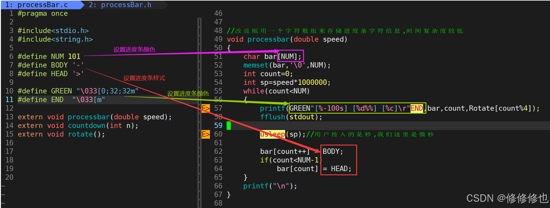Click the '#define END' line

tap(62, 100)
